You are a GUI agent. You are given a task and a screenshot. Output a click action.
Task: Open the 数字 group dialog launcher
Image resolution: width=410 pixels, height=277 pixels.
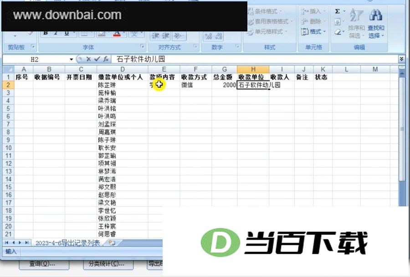(x=237, y=46)
